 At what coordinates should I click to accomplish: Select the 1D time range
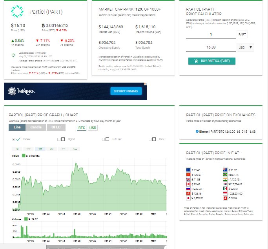17,149
